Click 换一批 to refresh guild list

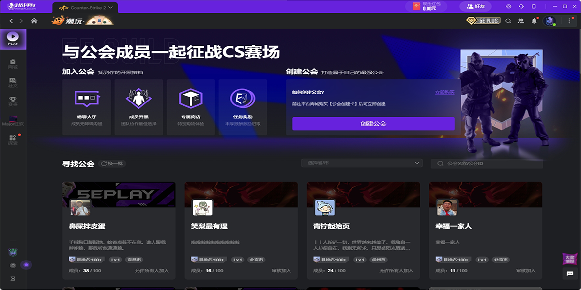coord(112,164)
